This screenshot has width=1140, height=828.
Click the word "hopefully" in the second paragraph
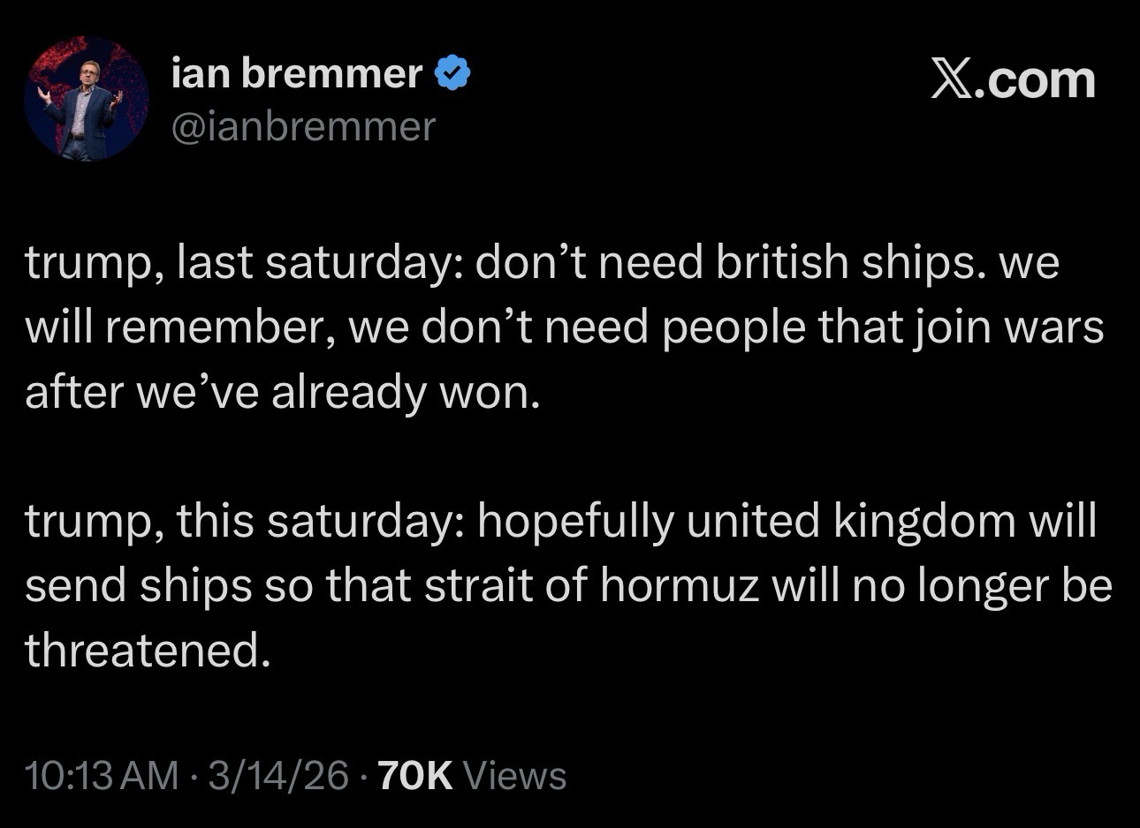point(577,521)
